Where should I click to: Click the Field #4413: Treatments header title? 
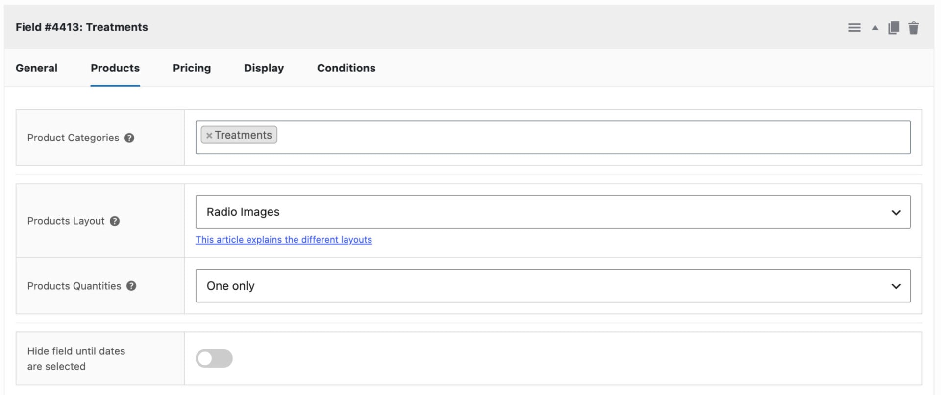tap(81, 27)
